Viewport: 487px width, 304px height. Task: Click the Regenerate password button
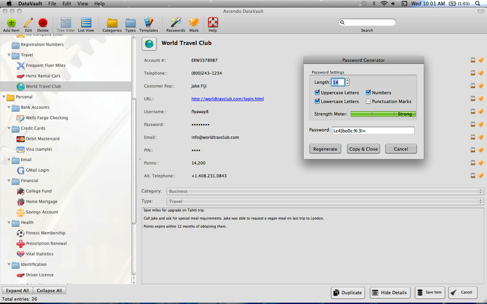(325, 149)
